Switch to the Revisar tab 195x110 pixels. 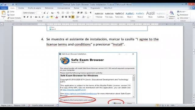pos(76,8)
